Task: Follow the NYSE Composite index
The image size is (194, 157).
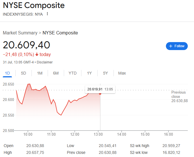Action: (177, 46)
